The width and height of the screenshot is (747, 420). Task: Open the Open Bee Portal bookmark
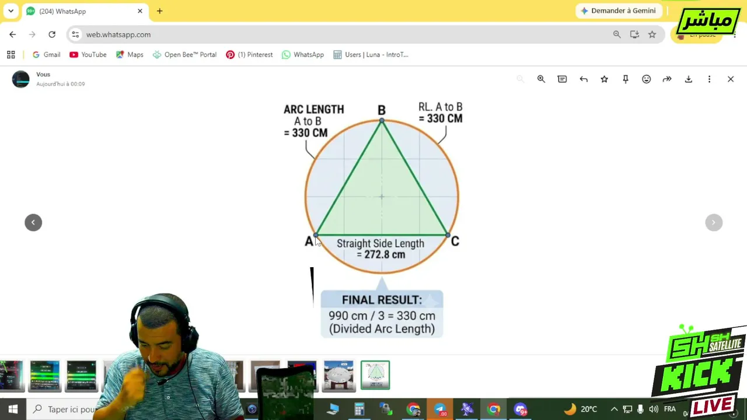[x=184, y=55]
